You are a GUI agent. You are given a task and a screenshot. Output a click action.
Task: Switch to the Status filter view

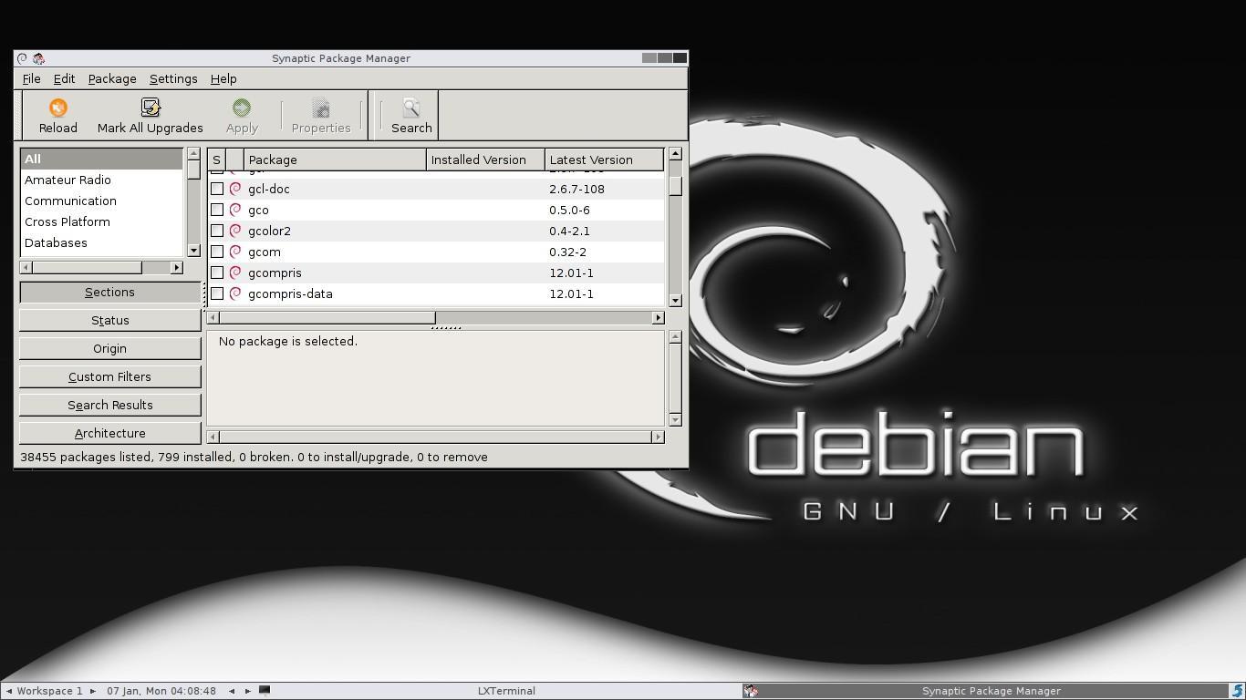(x=110, y=320)
